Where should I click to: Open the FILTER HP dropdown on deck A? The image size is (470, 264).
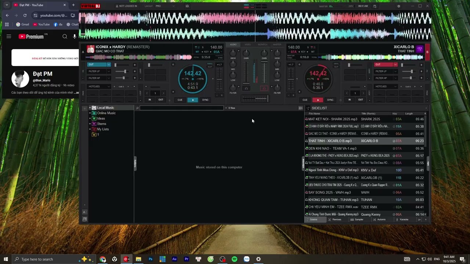pos(108,78)
